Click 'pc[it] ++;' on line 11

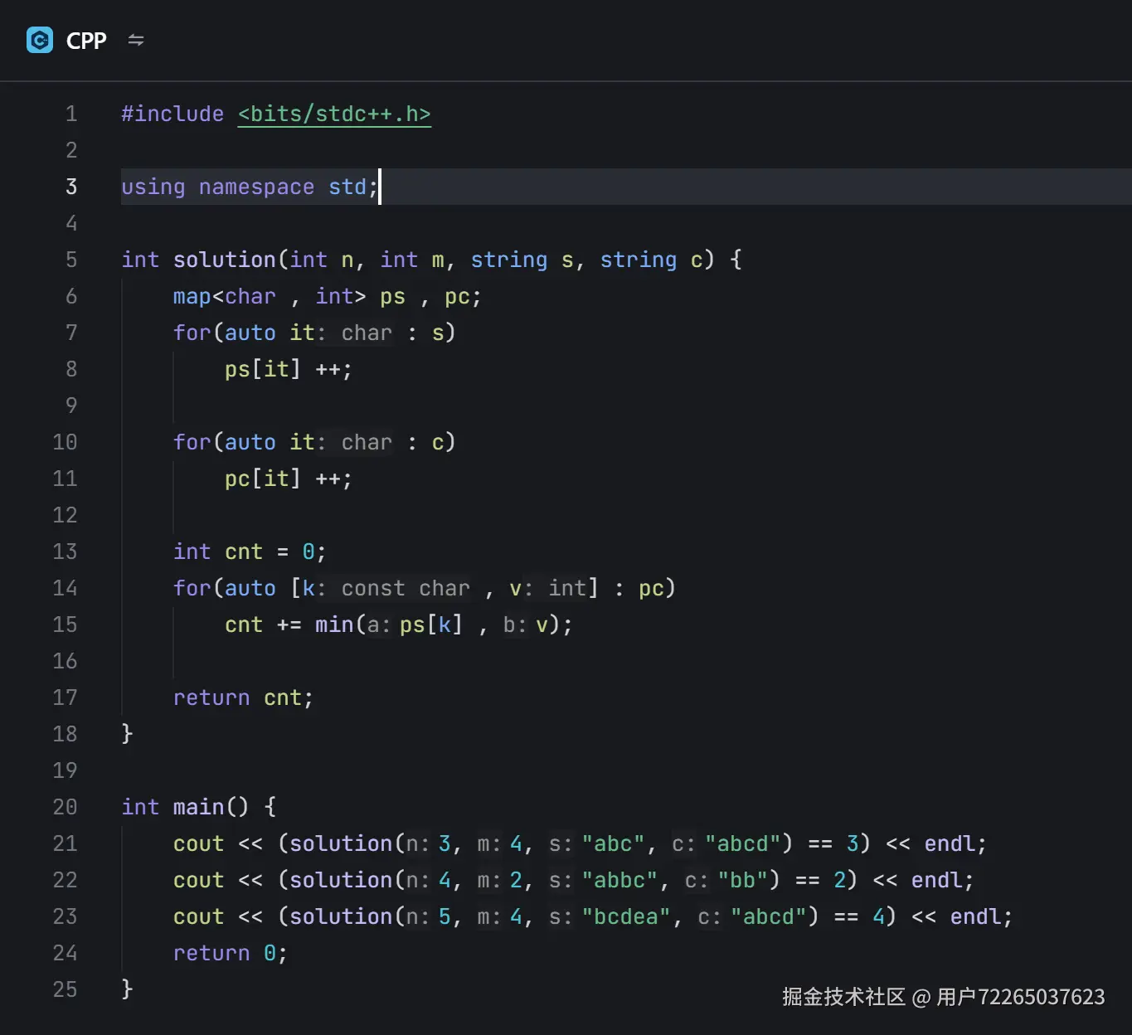point(288,479)
